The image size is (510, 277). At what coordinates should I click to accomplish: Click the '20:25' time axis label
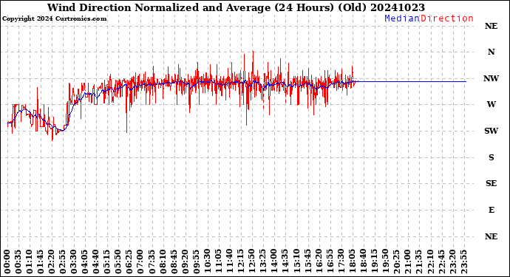pyautogui.click(x=397, y=261)
